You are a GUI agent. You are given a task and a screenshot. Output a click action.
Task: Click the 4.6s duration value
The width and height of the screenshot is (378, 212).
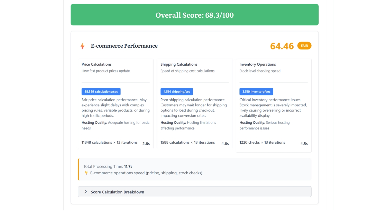[x=225, y=144]
